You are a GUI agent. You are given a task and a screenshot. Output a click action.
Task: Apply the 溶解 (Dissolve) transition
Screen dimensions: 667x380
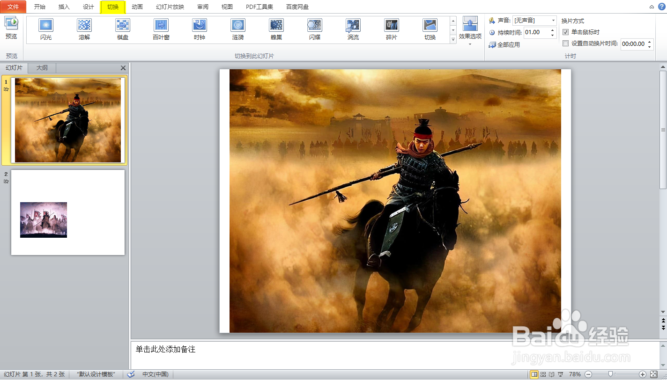tap(84, 29)
